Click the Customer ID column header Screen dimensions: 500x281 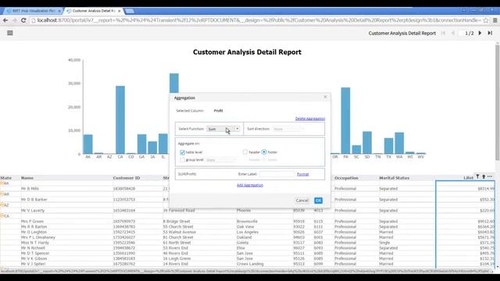point(127,178)
